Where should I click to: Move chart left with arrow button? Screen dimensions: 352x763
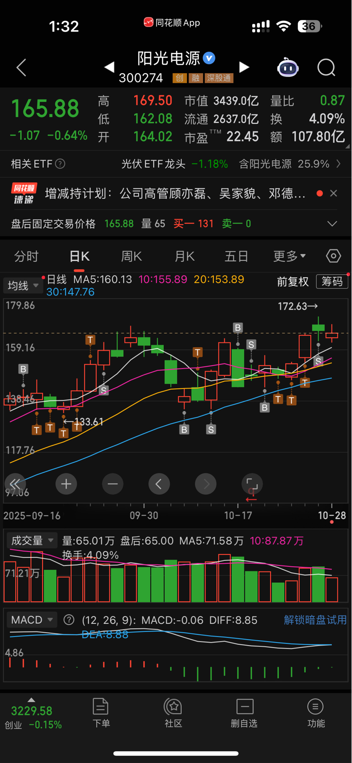click(159, 484)
